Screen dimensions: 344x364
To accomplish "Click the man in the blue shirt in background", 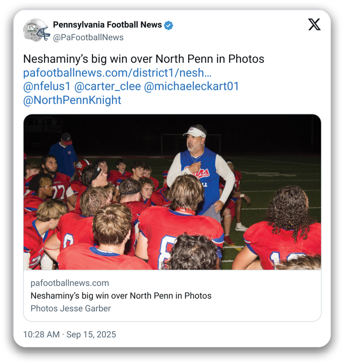I will 63,152.
